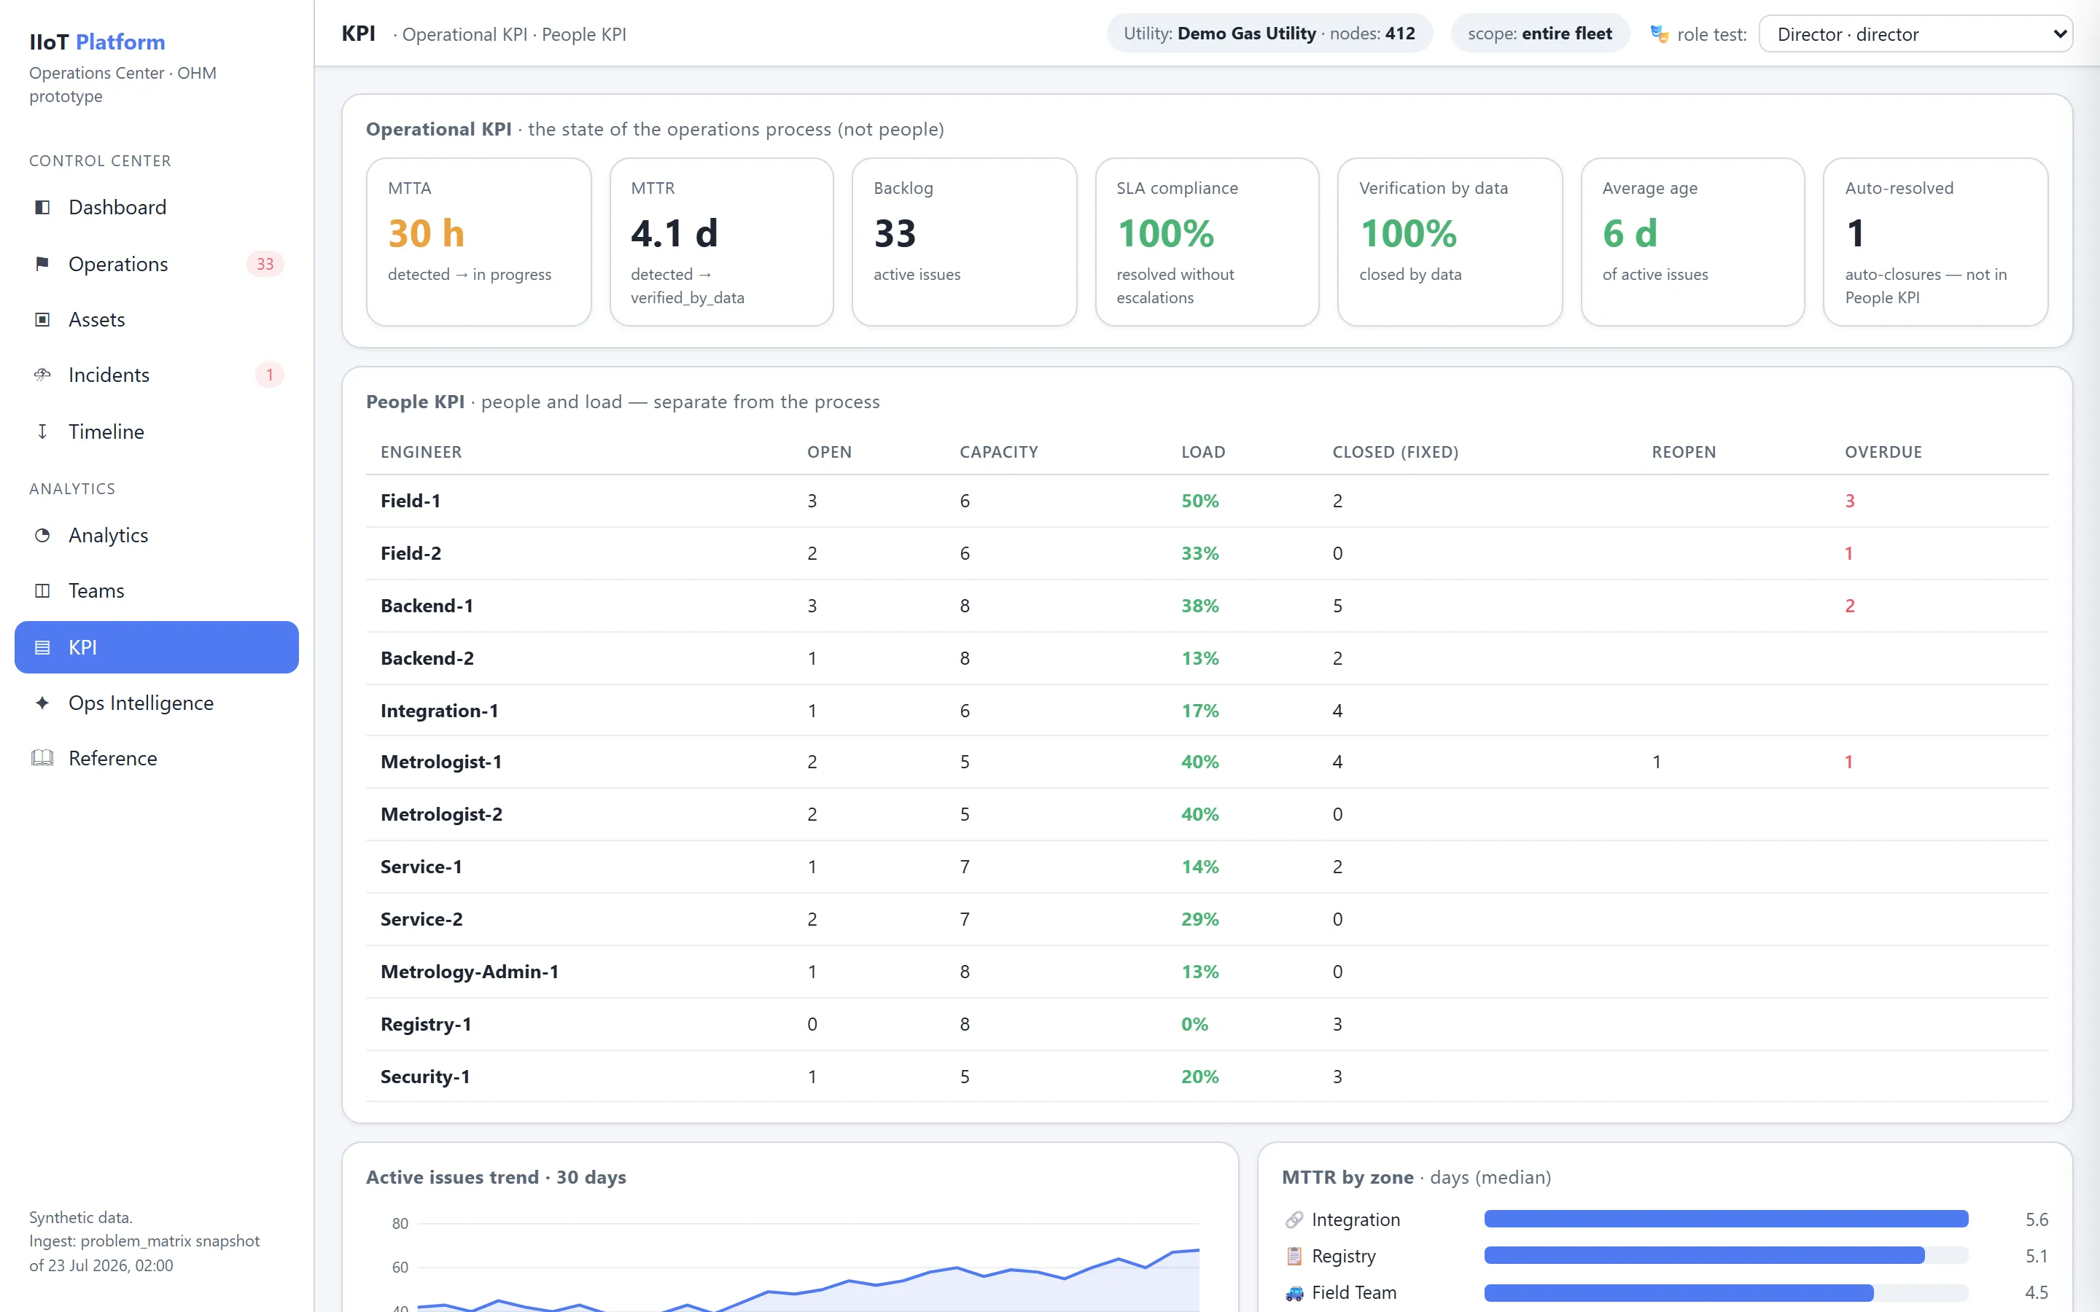Click the Timeline arrow icon
The image size is (2100, 1312).
(42, 432)
